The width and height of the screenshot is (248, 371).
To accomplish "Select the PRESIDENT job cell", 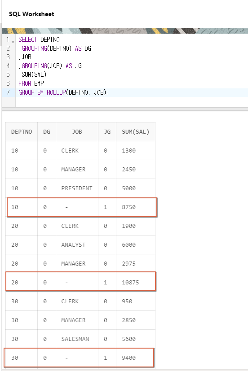I will 77,188.
